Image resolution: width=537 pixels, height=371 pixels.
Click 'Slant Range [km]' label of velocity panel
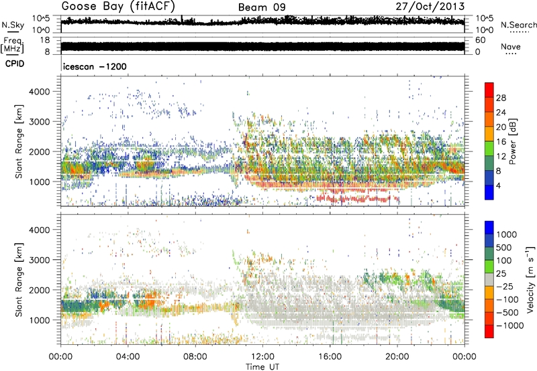tap(19, 279)
